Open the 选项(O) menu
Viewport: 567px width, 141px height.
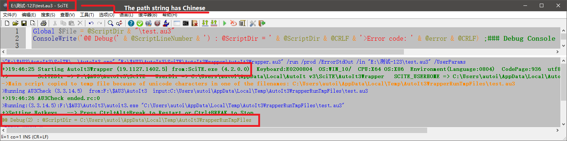(x=106, y=15)
